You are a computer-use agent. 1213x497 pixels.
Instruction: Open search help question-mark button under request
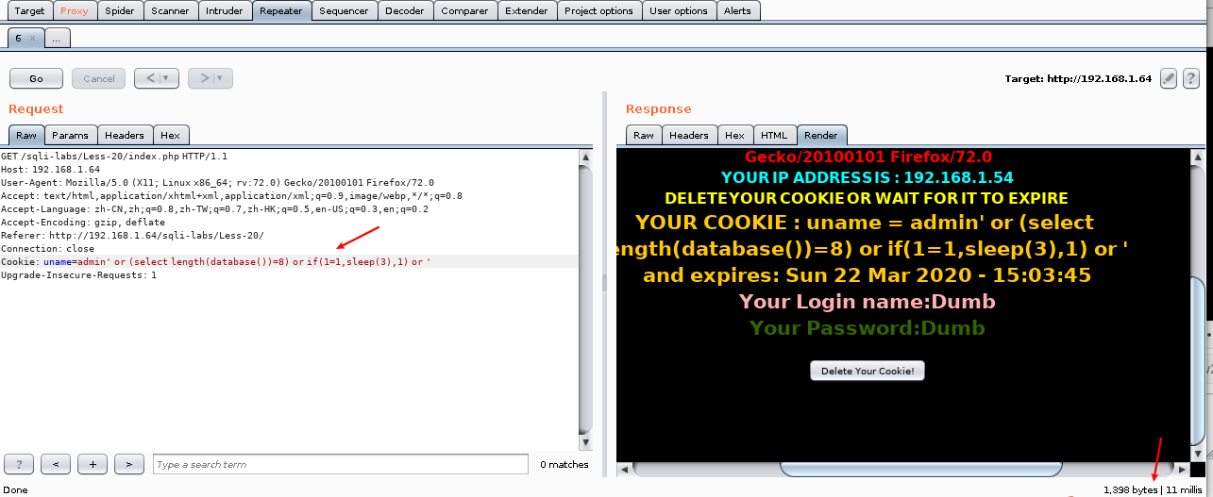[x=19, y=464]
